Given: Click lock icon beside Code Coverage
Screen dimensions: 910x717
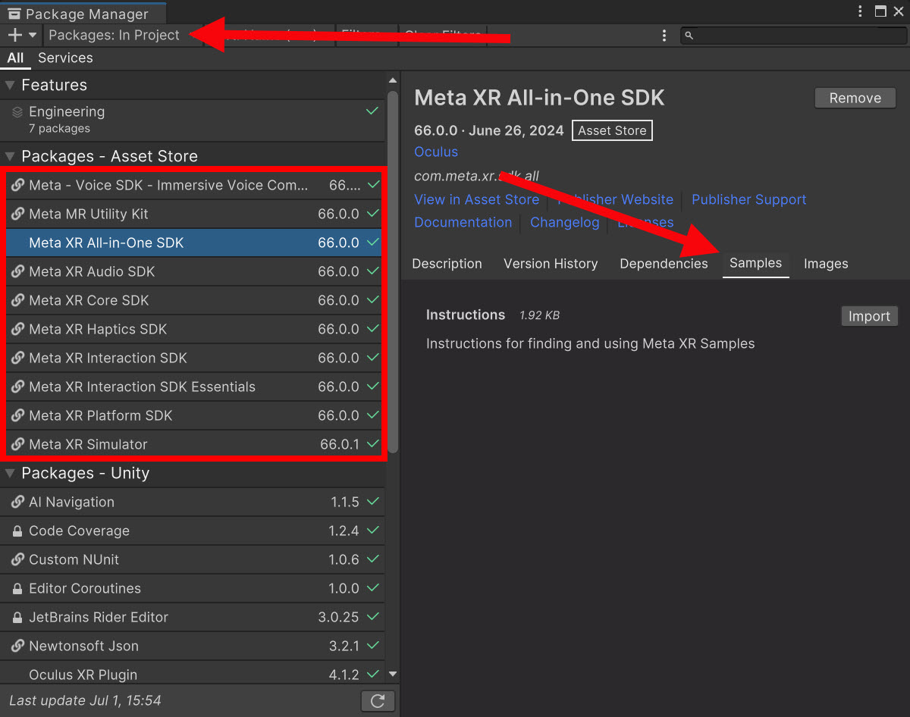Looking at the screenshot, I should click(17, 531).
